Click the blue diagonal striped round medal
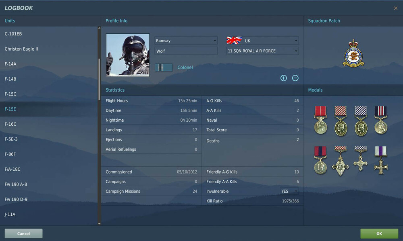 tap(361, 121)
